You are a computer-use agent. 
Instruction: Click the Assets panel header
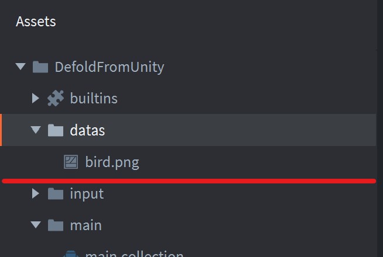[36, 22]
